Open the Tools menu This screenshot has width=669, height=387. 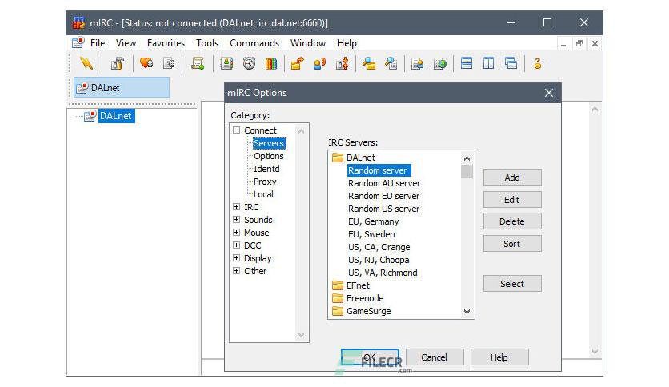(x=207, y=43)
